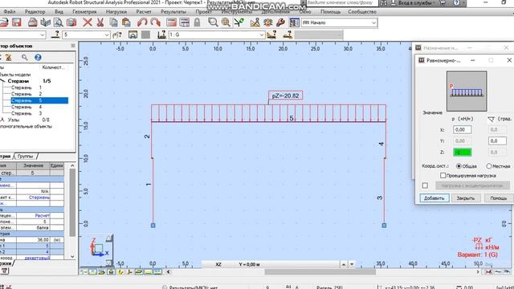Open the Геометрия menu

(x=84, y=11)
